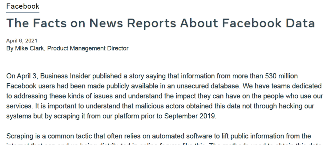Click the words 'On April 3' opening paragraph

pyautogui.click(x=21, y=76)
